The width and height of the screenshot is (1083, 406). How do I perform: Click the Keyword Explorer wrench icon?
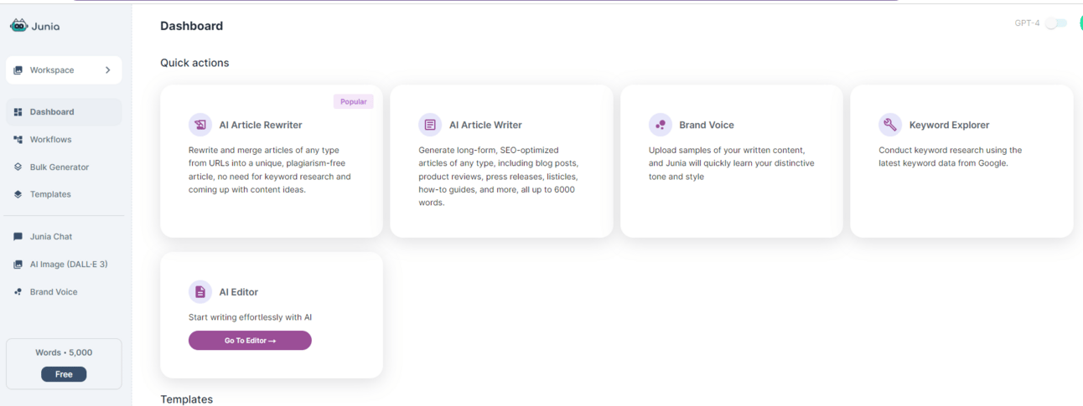tap(890, 125)
